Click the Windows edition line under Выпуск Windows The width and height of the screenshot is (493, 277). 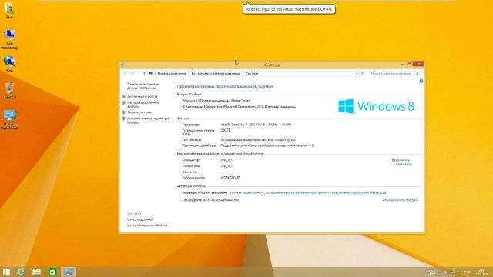pos(216,101)
